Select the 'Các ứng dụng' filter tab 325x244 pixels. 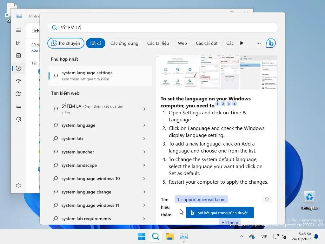pyautogui.click(x=124, y=43)
